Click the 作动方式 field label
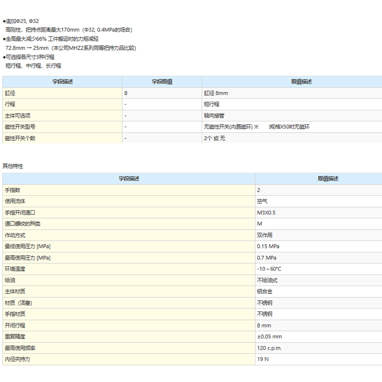 [x=15, y=235]
